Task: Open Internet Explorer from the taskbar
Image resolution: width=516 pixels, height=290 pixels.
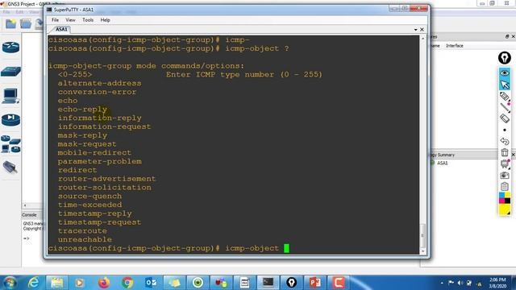Action: (x=33, y=283)
